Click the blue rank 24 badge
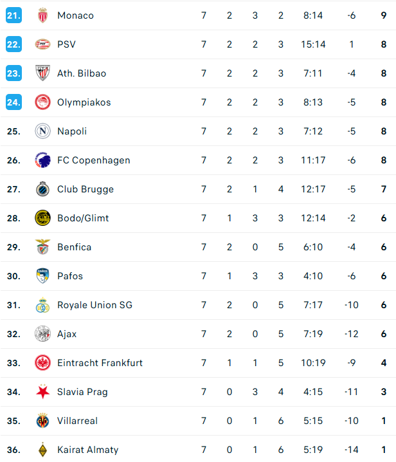 14,102
